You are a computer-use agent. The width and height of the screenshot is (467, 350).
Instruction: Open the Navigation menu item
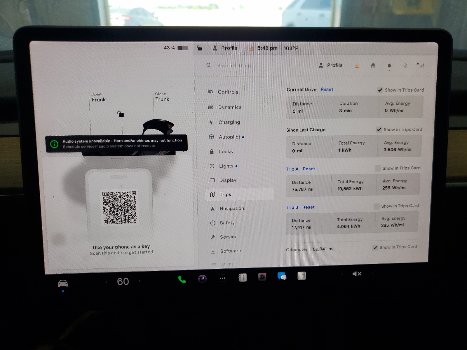pyautogui.click(x=227, y=209)
